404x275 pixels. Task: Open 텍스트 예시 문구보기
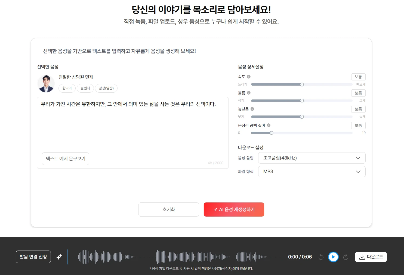(x=66, y=159)
